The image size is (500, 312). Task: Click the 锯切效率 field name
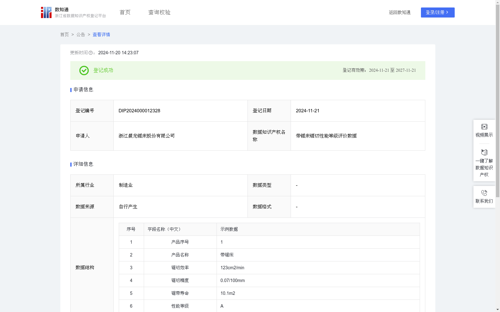point(180,268)
